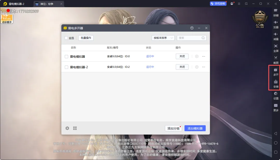
Task: Click 运行中 status of 雷电模拟器
Action: pyautogui.click(x=150, y=56)
